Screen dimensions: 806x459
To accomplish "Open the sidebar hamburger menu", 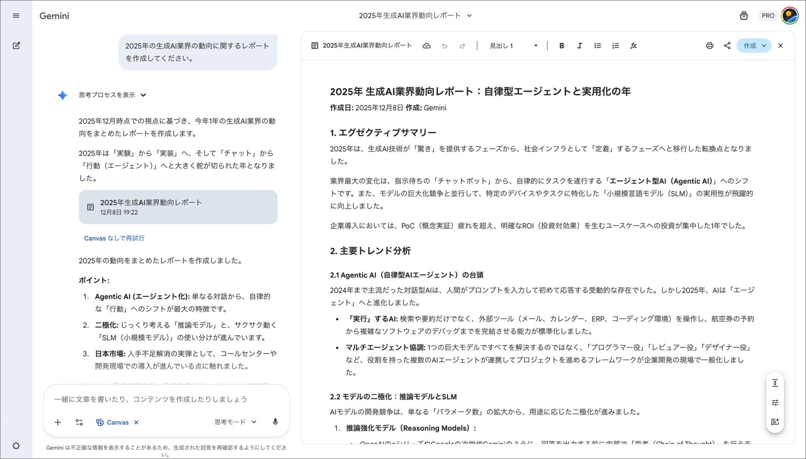I will (x=16, y=16).
